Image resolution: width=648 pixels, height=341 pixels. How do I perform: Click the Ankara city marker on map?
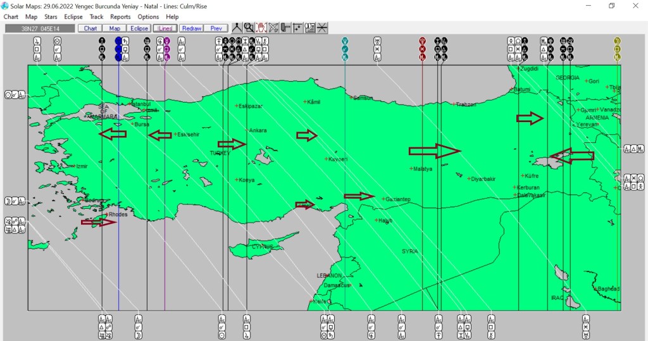(247, 130)
